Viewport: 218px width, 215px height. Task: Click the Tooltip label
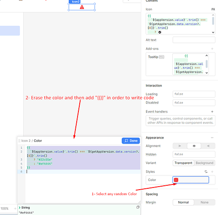coord(153,57)
